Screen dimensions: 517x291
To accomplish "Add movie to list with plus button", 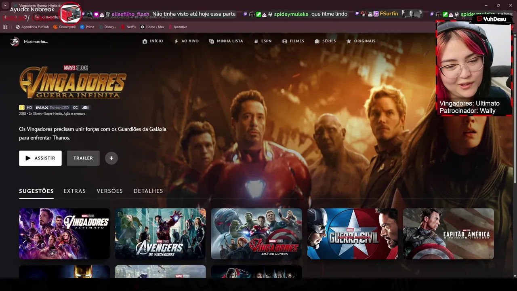I will [x=111, y=158].
